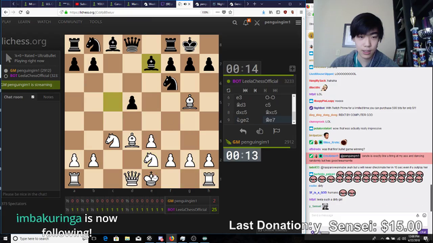Click the Twitch chat scrollbar
The height and width of the screenshot is (243, 433).
pyautogui.click(x=431, y=197)
